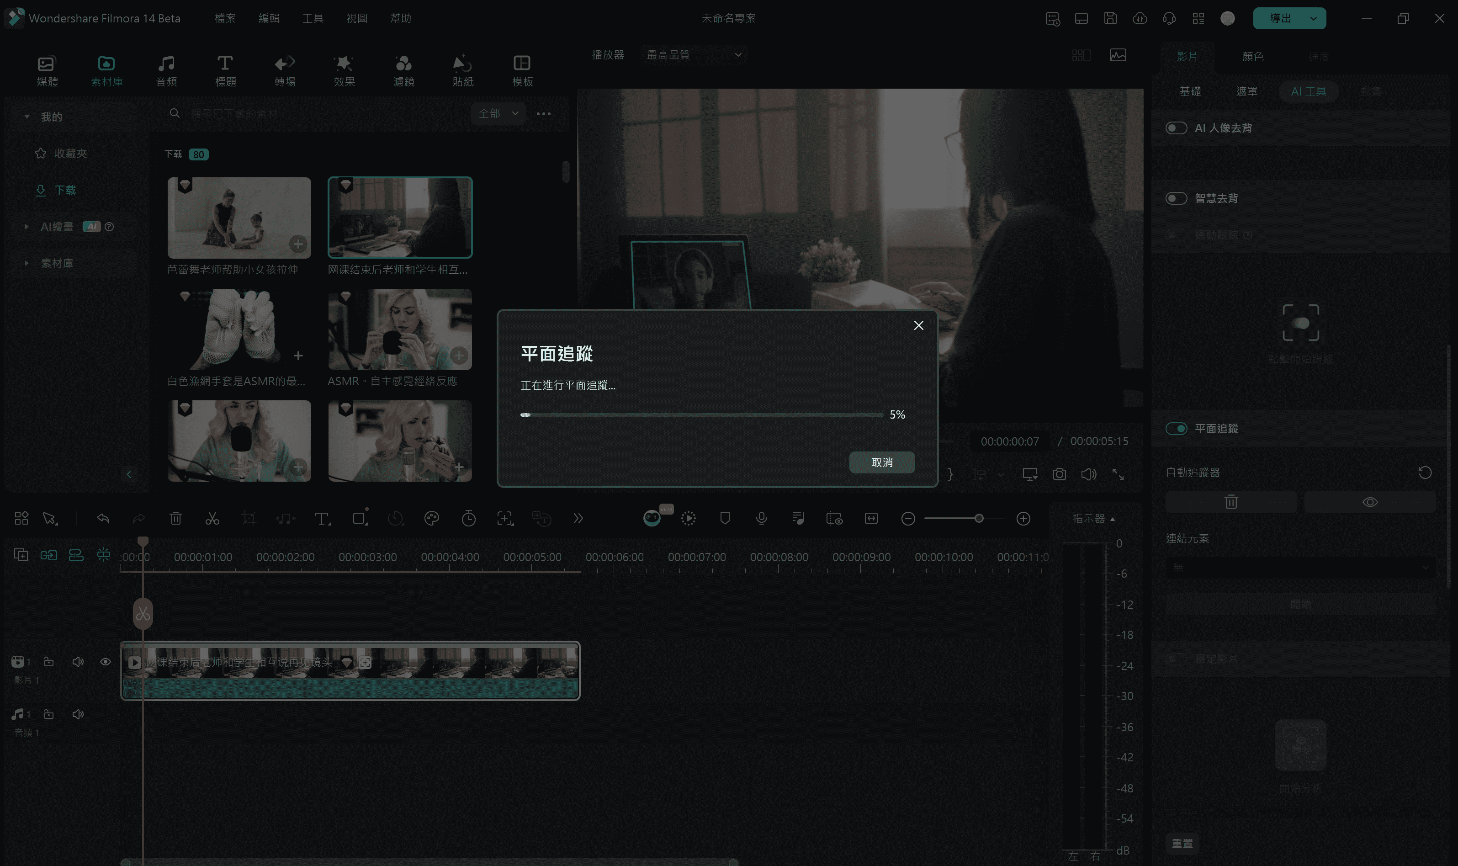
Task: Switch to the 遮罩 sub-tab
Action: pos(1246,91)
